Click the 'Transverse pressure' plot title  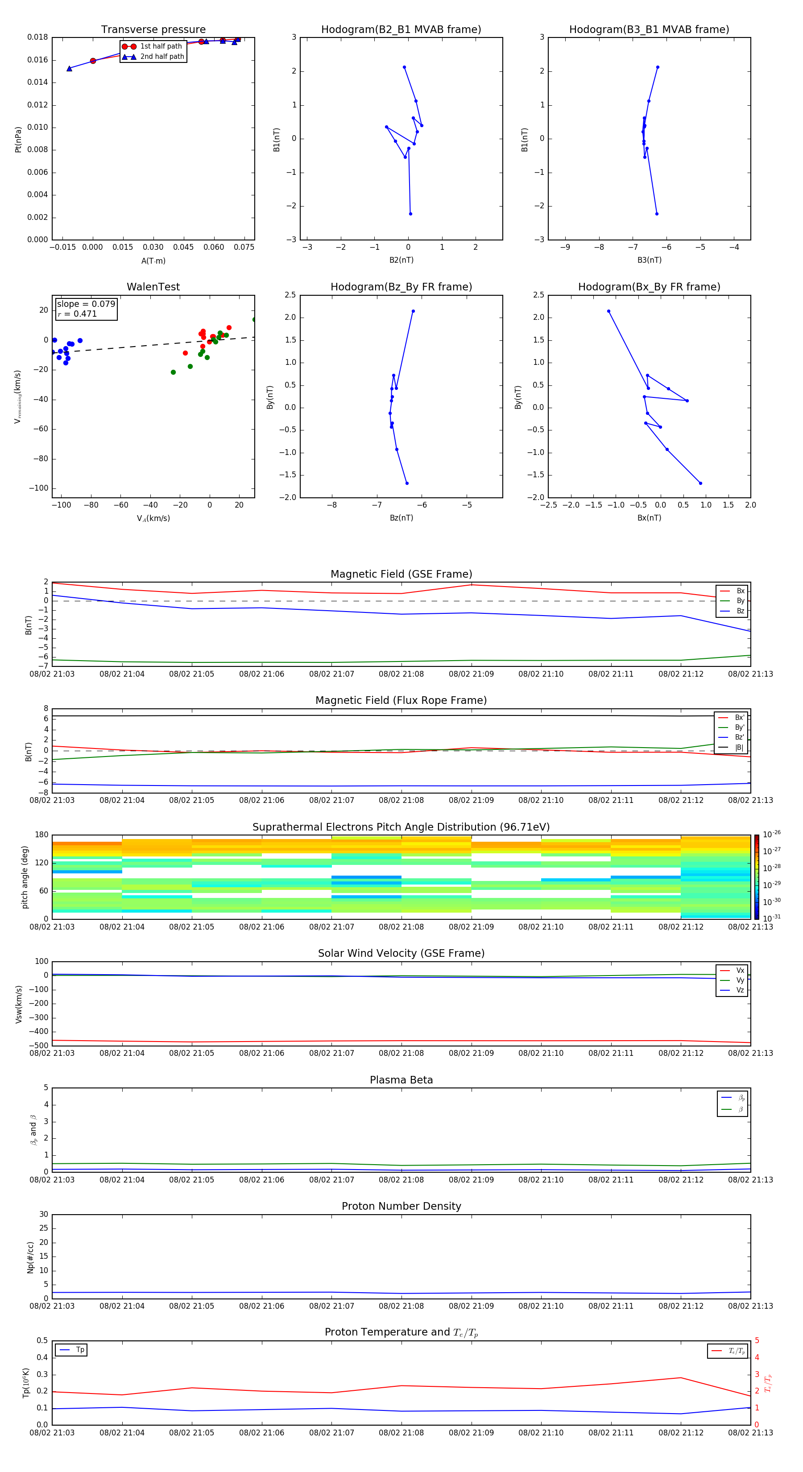[x=153, y=29]
